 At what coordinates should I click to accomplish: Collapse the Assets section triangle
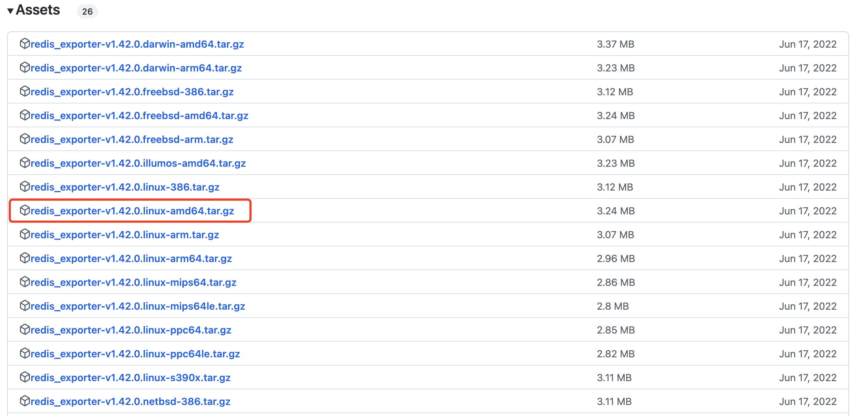click(x=10, y=11)
